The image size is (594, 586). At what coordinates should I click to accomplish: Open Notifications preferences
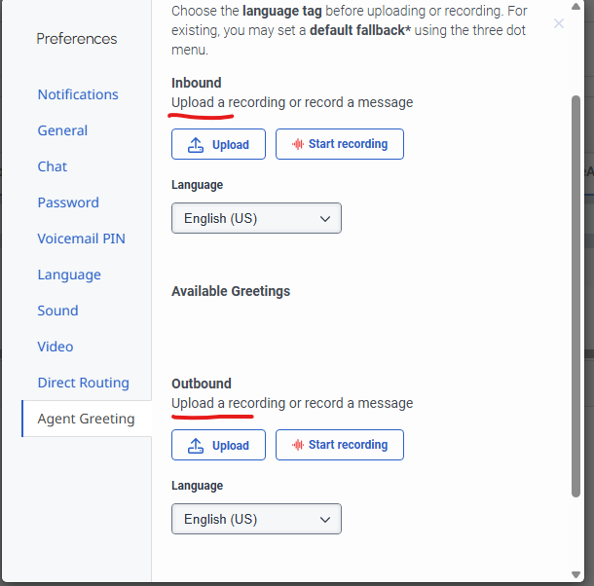click(x=78, y=94)
